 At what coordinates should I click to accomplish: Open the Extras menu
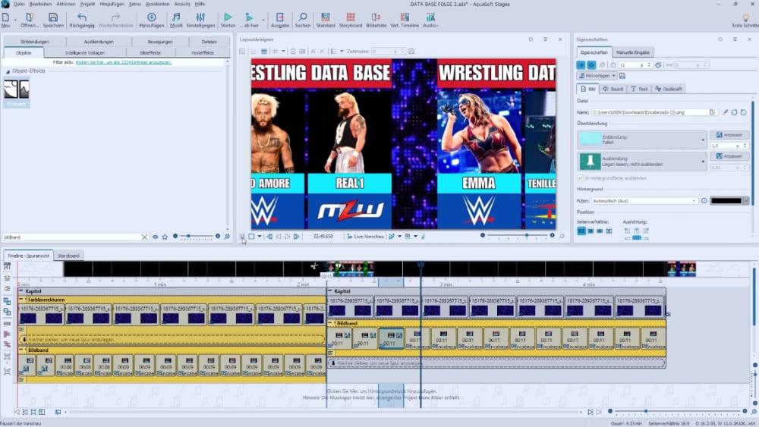135,4
